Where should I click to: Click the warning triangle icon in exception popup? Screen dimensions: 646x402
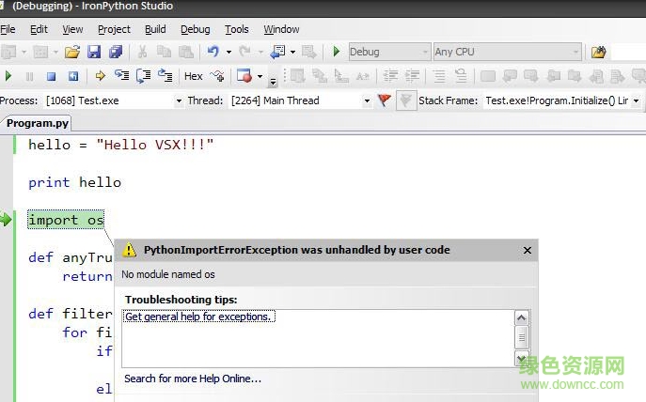coord(130,250)
